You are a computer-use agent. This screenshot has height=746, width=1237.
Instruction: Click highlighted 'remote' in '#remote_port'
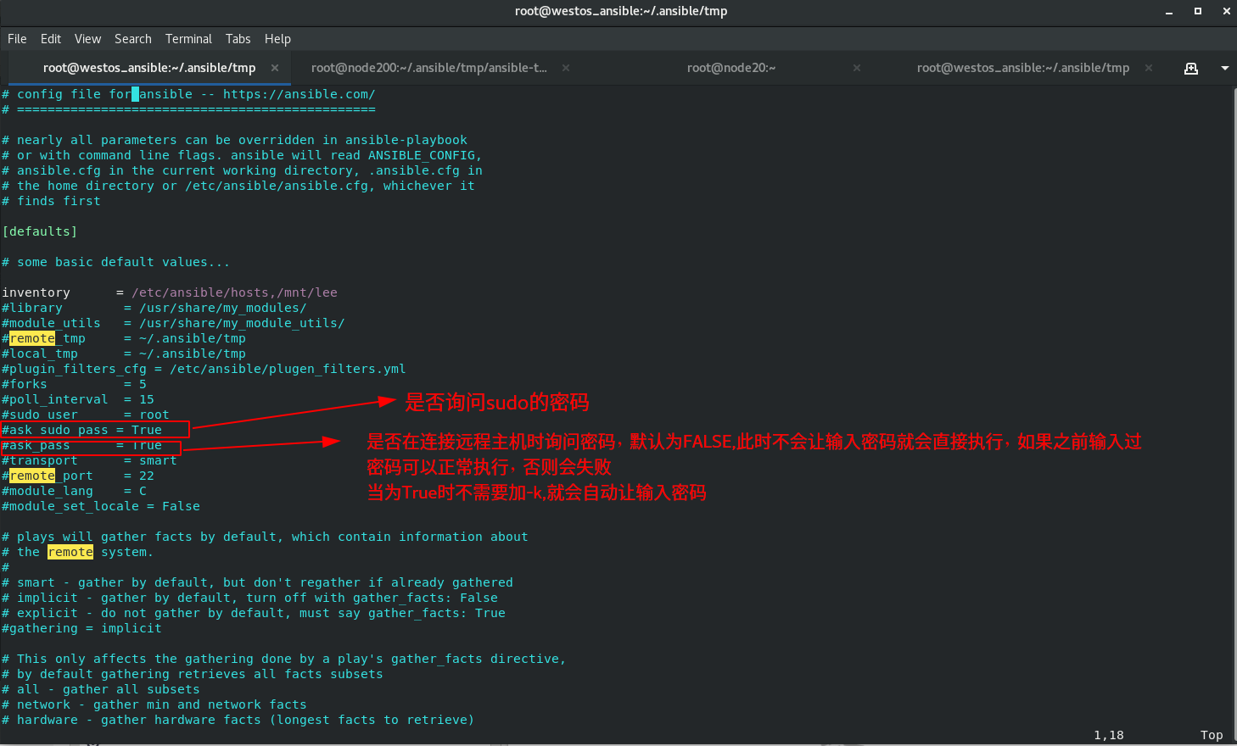click(32, 476)
